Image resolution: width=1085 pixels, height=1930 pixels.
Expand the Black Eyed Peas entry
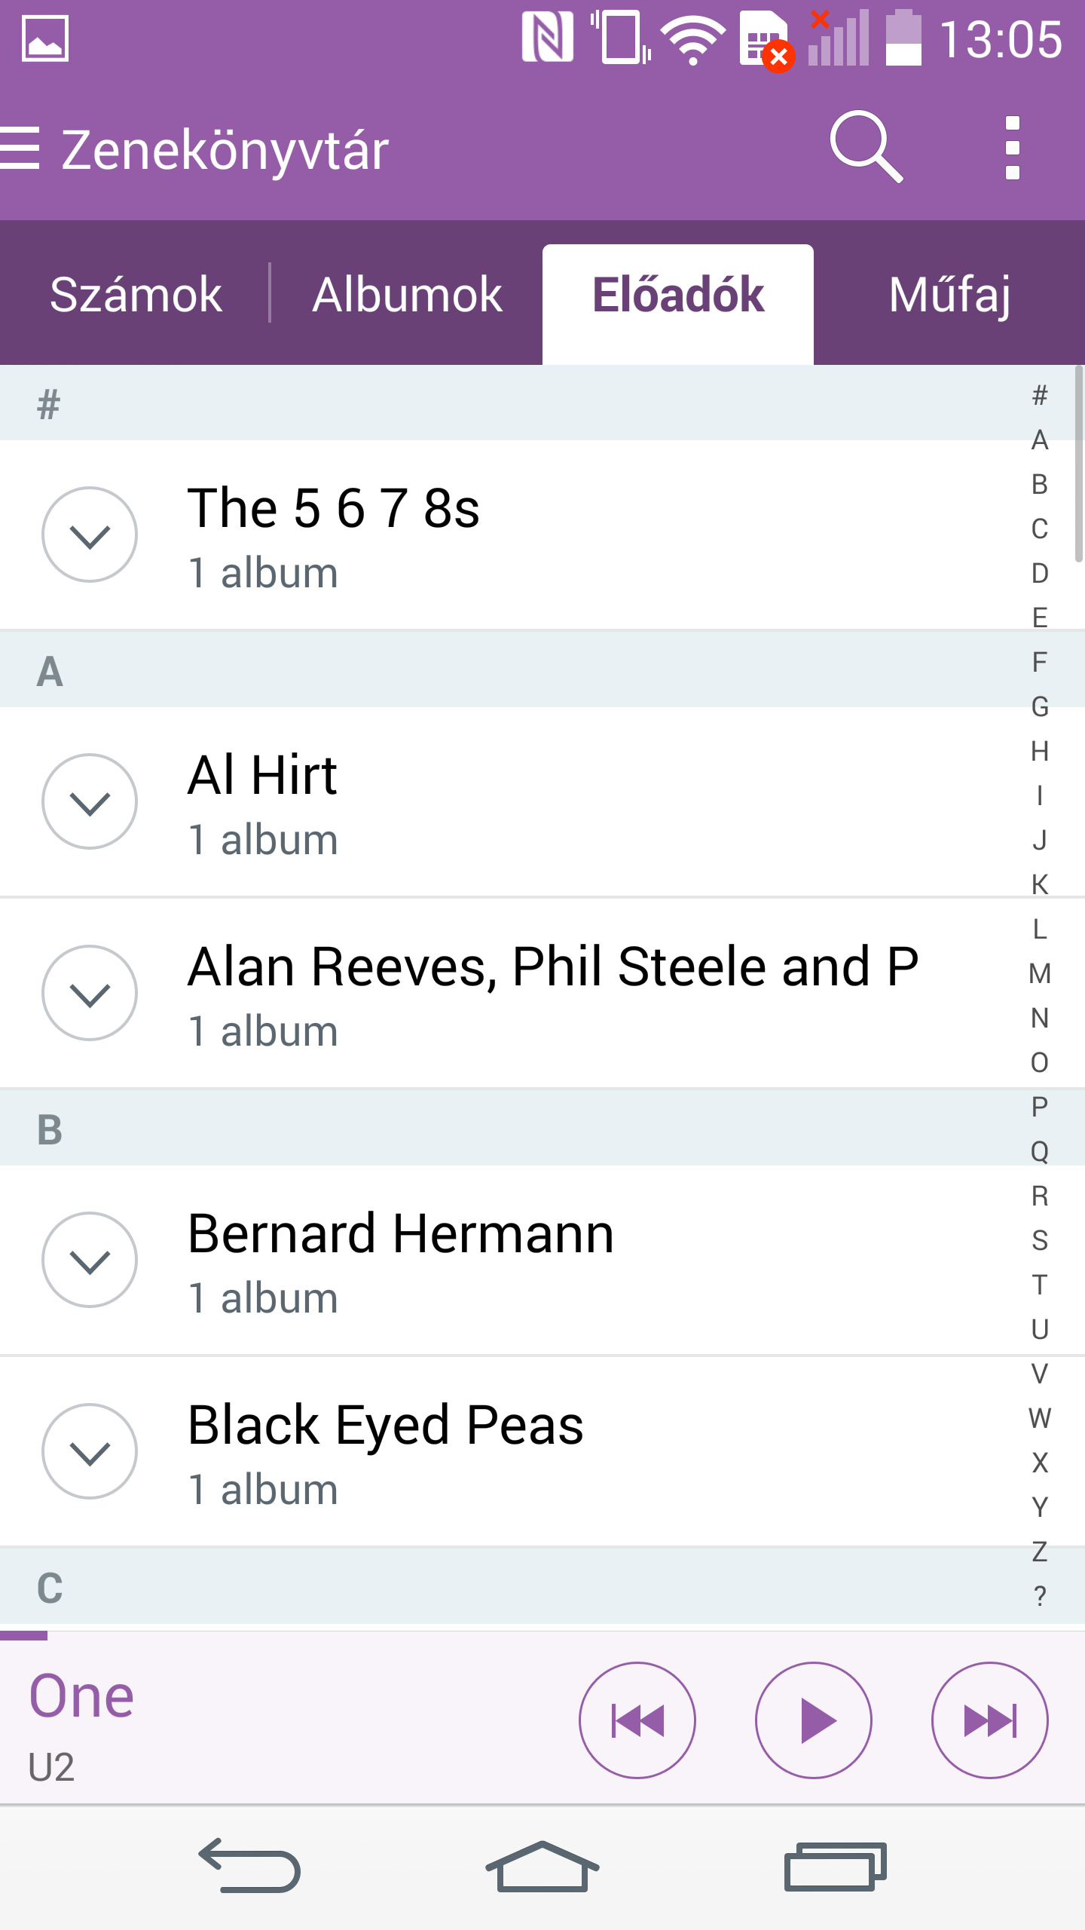click(90, 1451)
